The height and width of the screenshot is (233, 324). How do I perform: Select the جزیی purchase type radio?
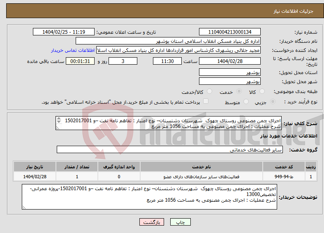273,102
